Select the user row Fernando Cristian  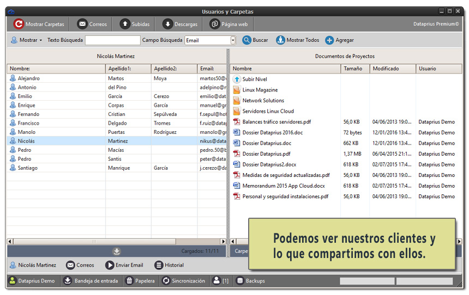pos(117,114)
